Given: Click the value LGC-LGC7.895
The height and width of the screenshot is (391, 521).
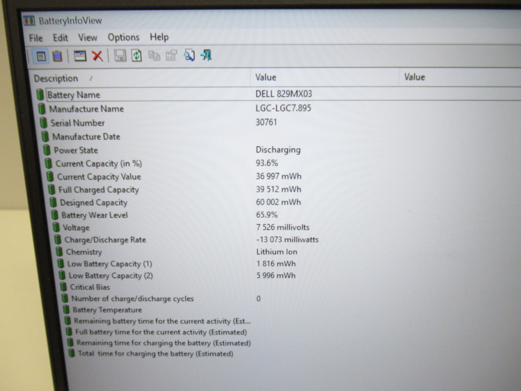Looking at the screenshot, I should (x=283, y=108).
